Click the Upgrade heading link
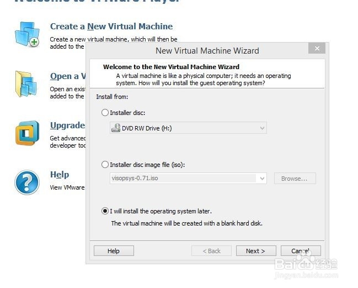 (x=68, y=125)
